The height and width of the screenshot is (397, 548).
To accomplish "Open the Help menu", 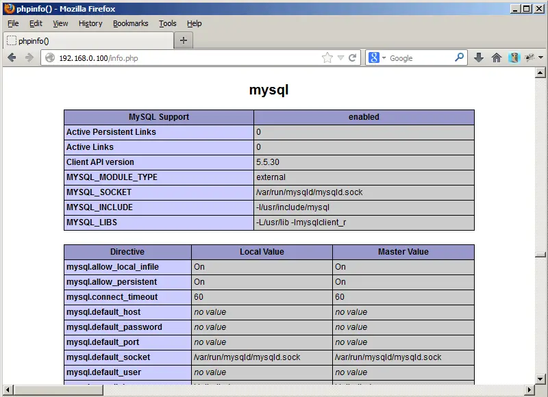I will coord(194,23).
